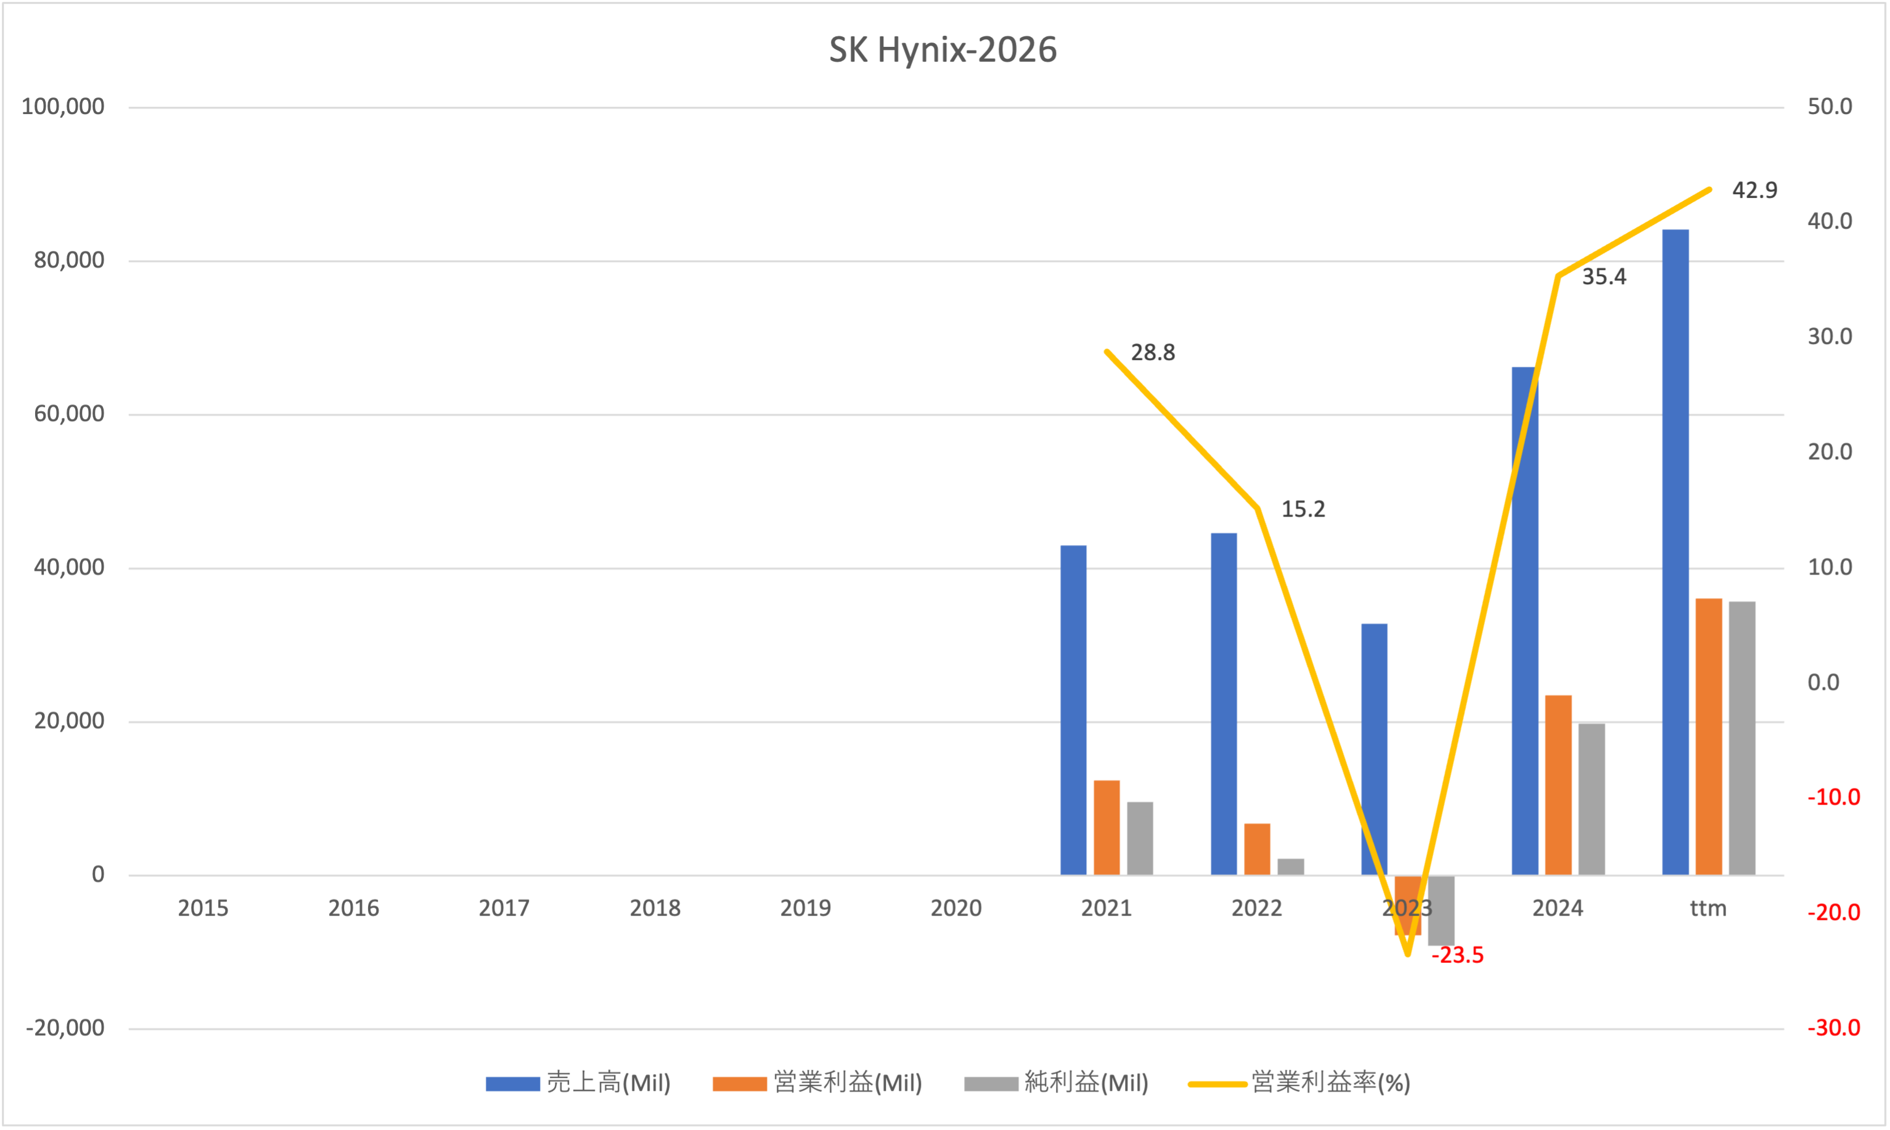Click the ttm x-axis label
1890x1130 pixels.
point(1708,909)
